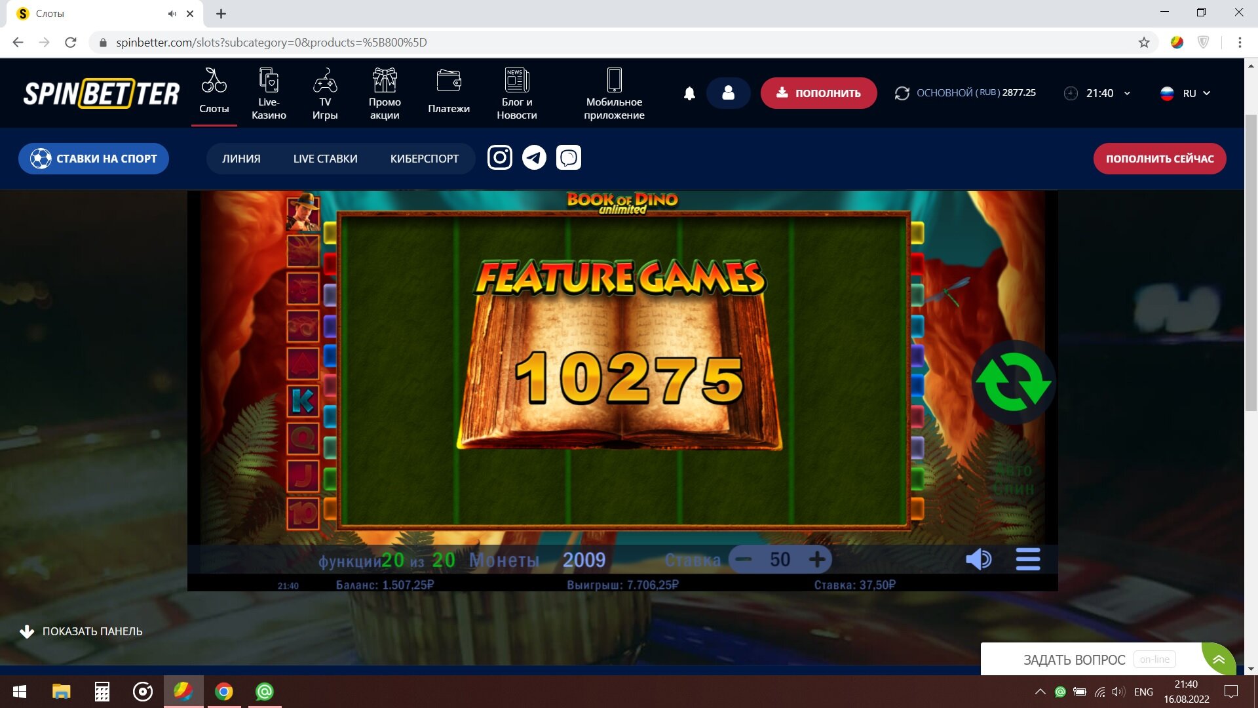Expand the 21:40 time dropdown
The image size is (1258, 708).
[x=1097, y=93]
